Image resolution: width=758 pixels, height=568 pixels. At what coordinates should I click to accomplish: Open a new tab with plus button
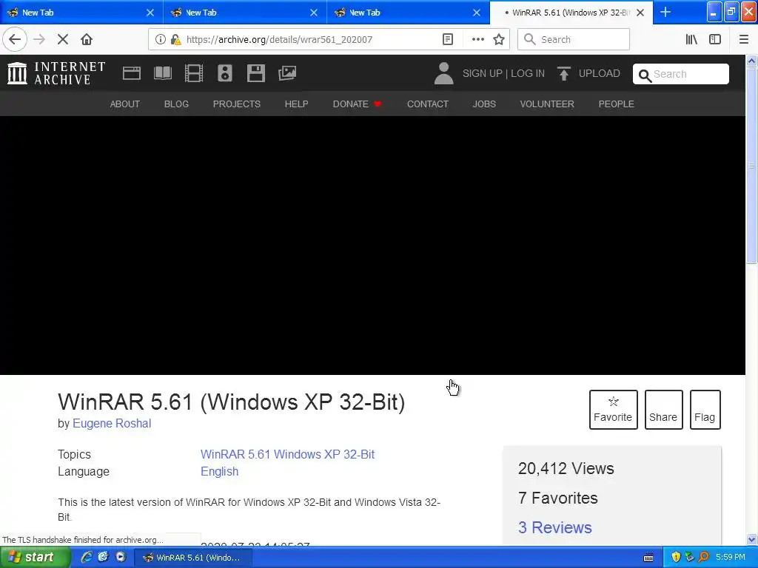[x=665, y=12]
